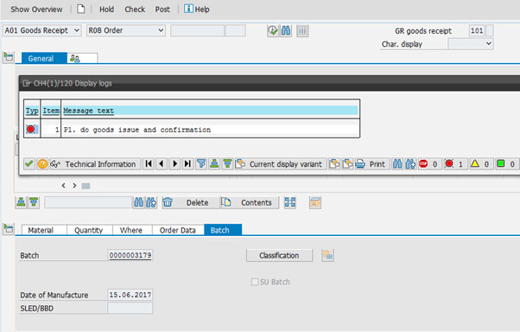This screenshot has width=520, height=332.
Task: Click Current display variant
Action: tap(281, 164)
